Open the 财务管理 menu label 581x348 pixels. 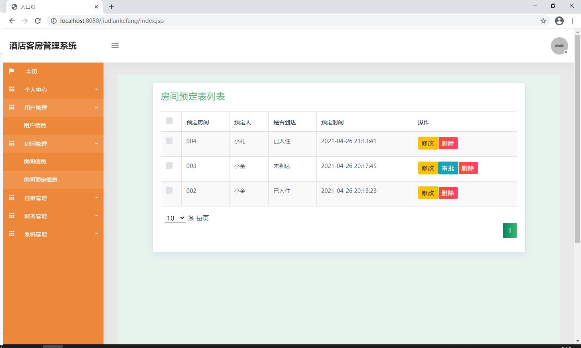[x=36, y=216]
